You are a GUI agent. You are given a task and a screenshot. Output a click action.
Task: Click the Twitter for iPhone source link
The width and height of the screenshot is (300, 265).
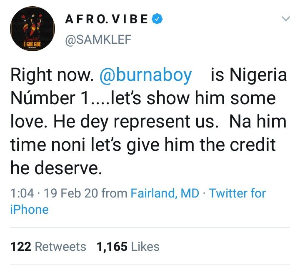pyautogui.click(x=237, y=193)
